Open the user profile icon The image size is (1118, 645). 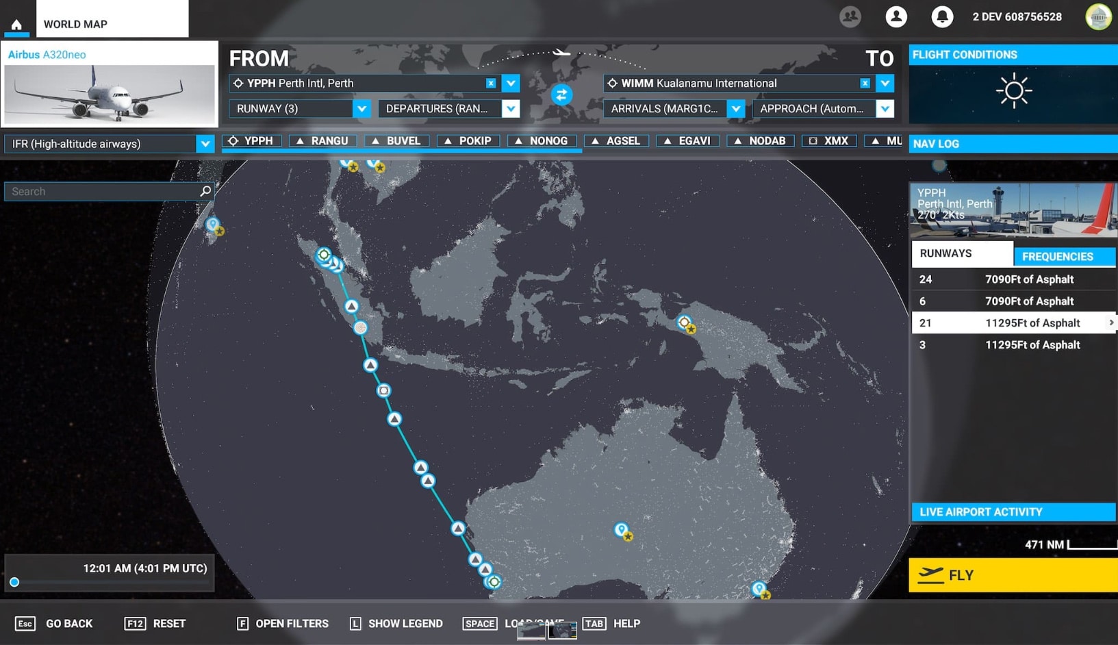(x=895, y=16)
